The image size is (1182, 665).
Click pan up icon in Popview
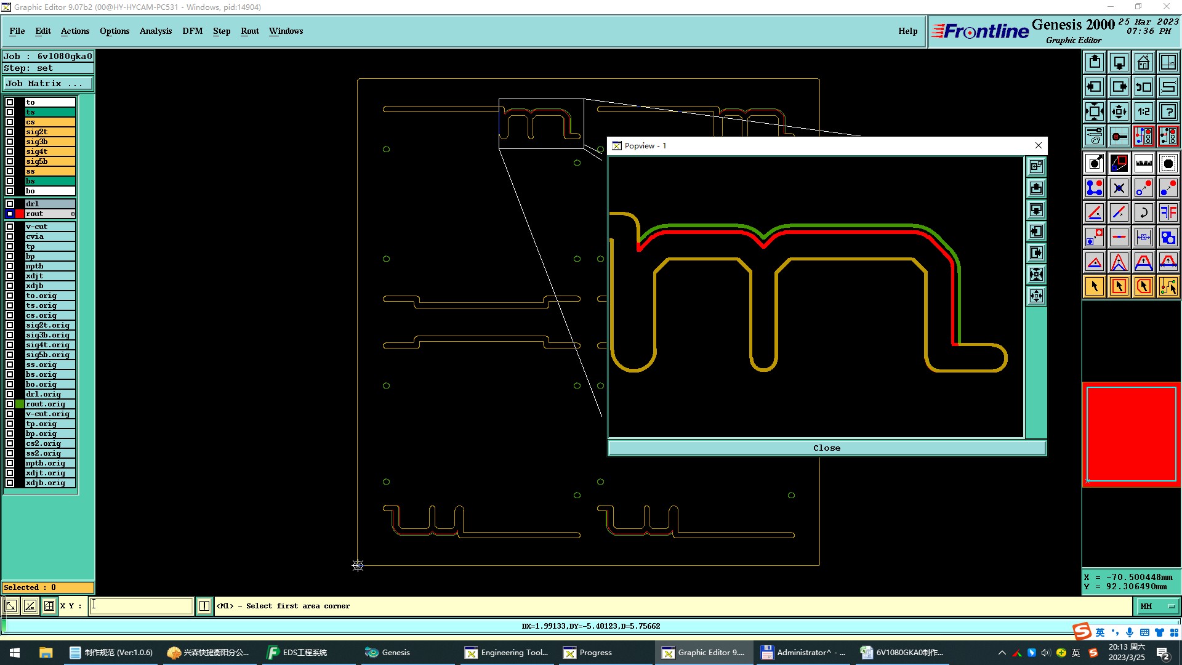[x=1036, y=188]
